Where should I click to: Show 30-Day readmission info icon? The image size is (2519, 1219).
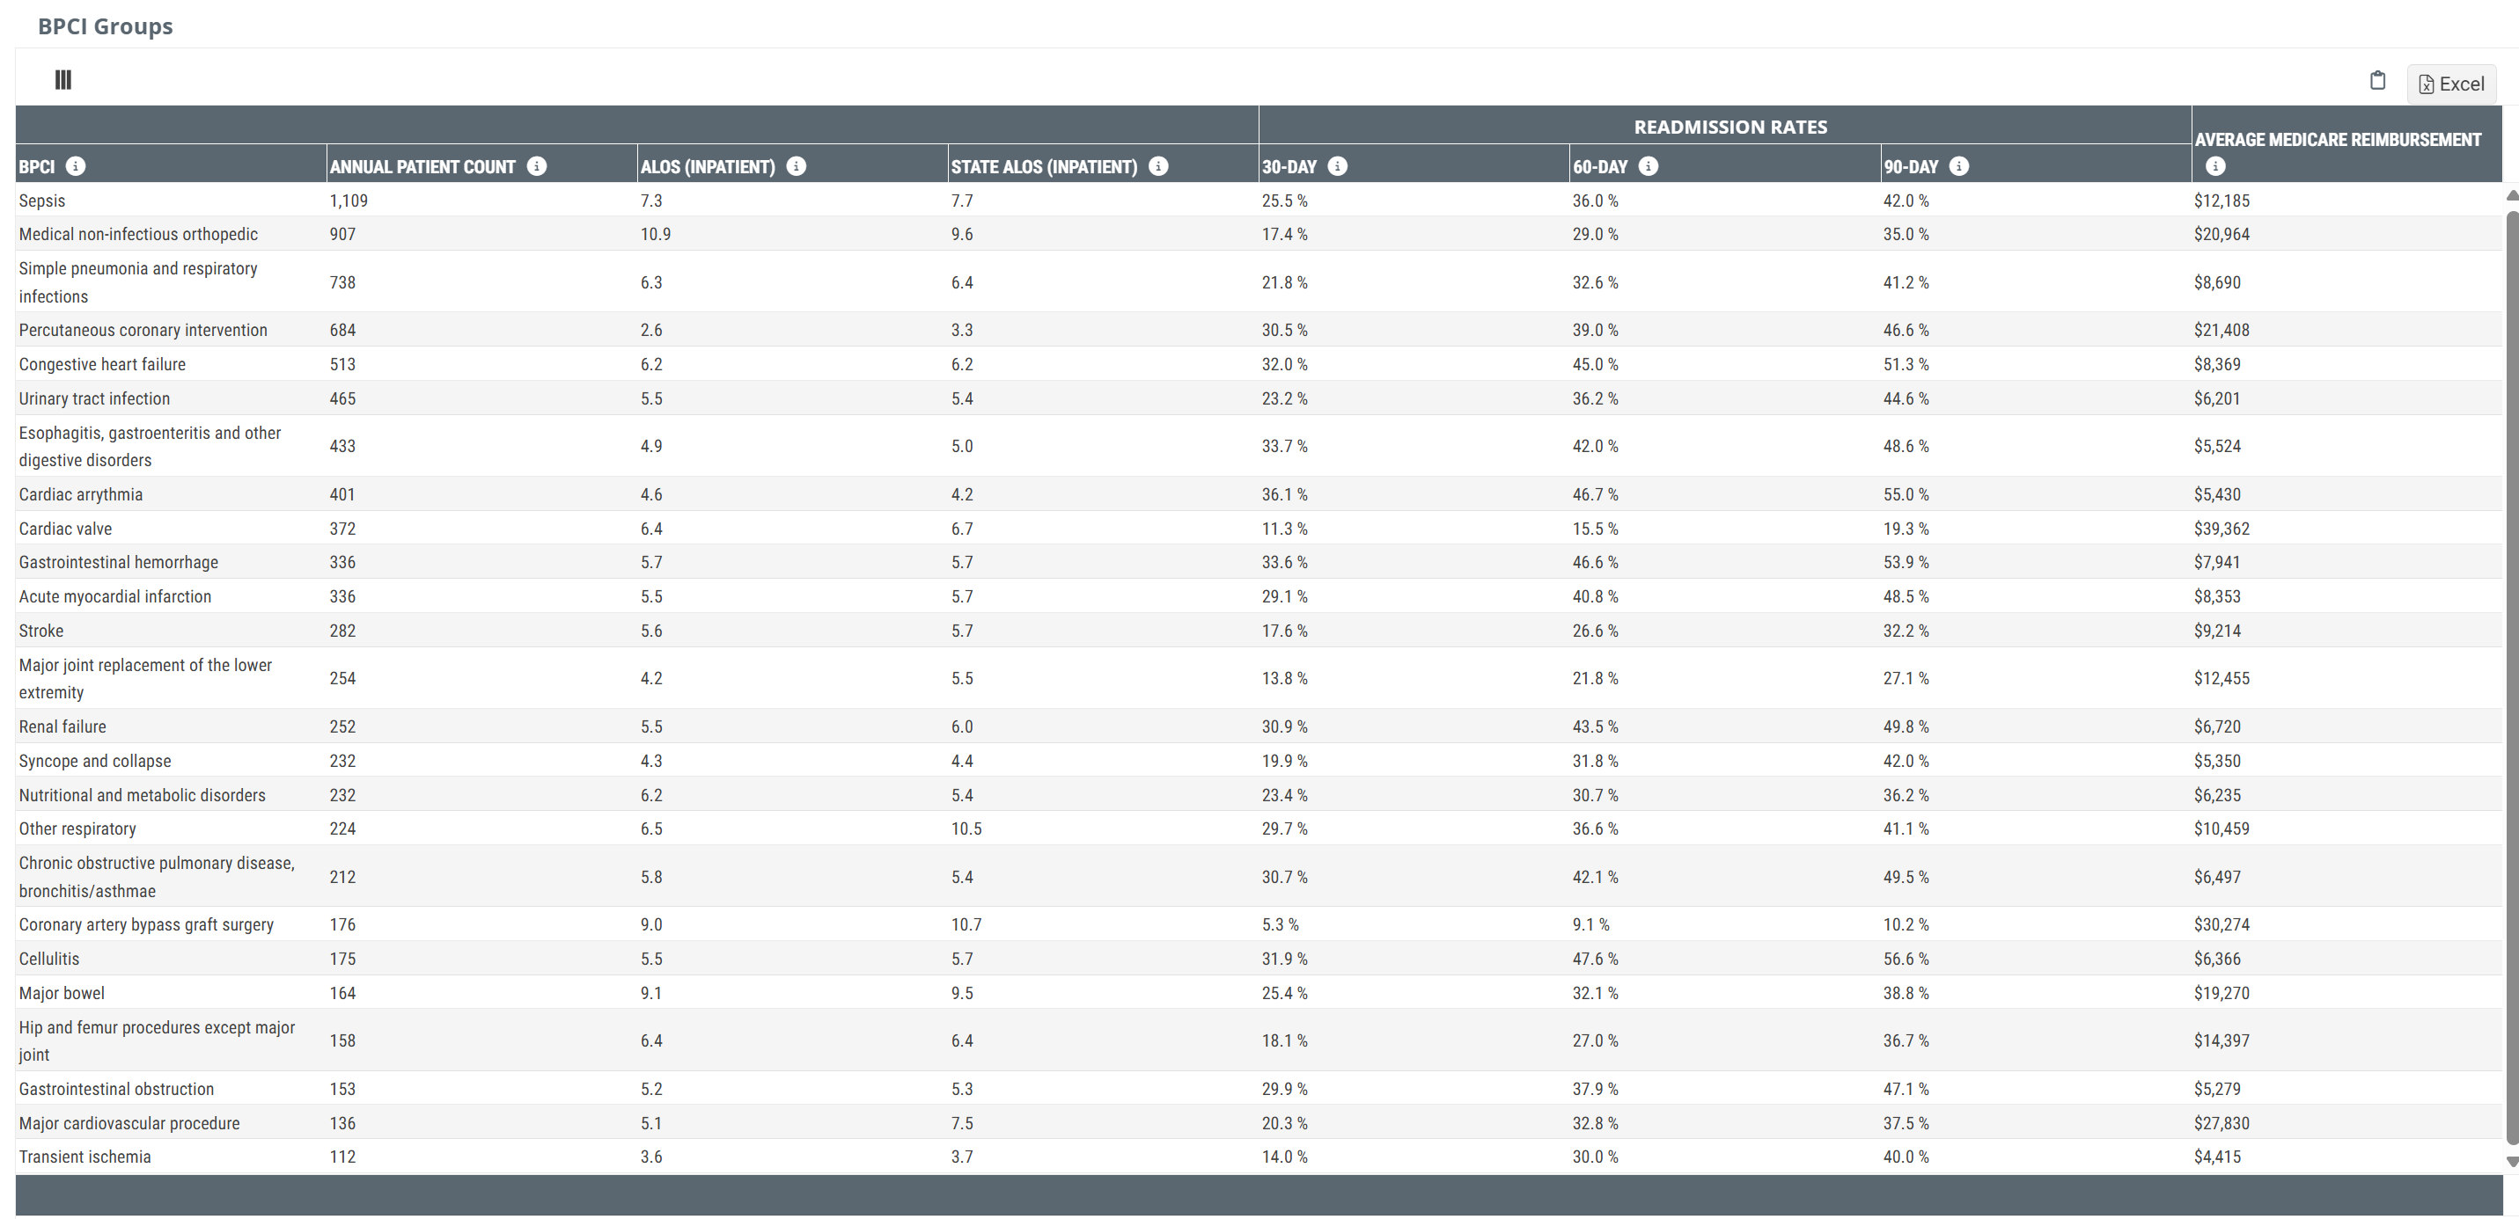[1338, 166]
